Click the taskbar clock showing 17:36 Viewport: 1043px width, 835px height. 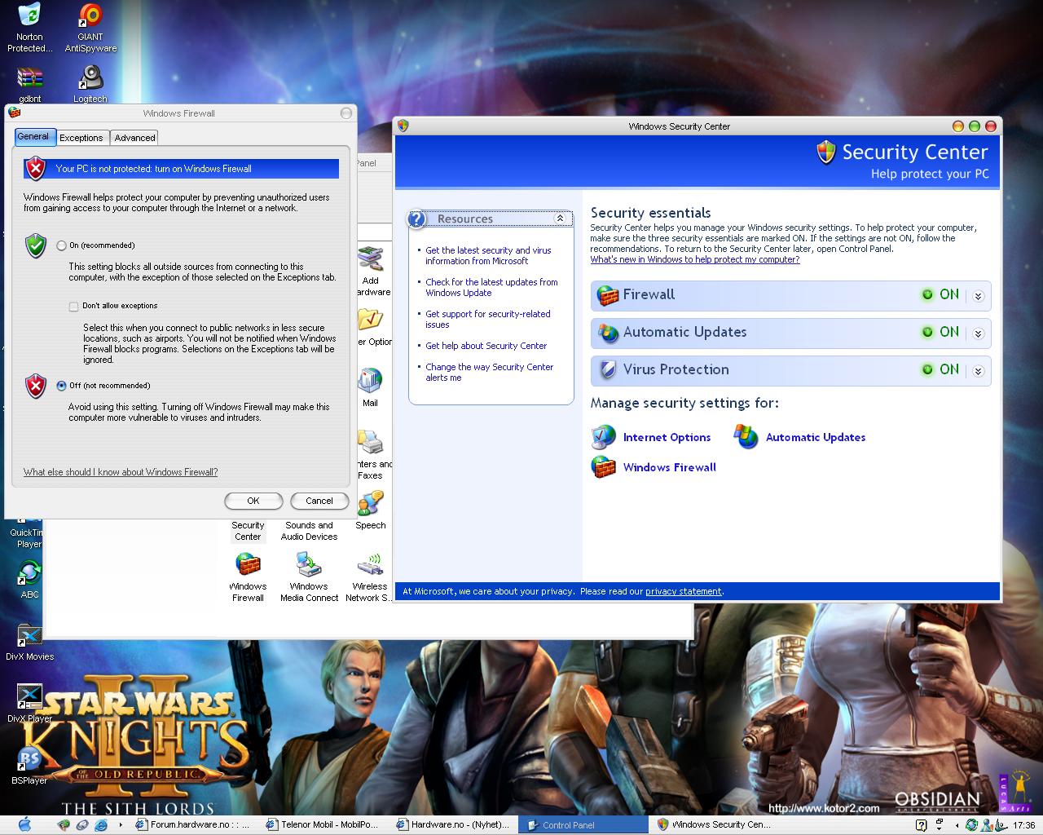pyautogui.click(x=1024, y=824)
